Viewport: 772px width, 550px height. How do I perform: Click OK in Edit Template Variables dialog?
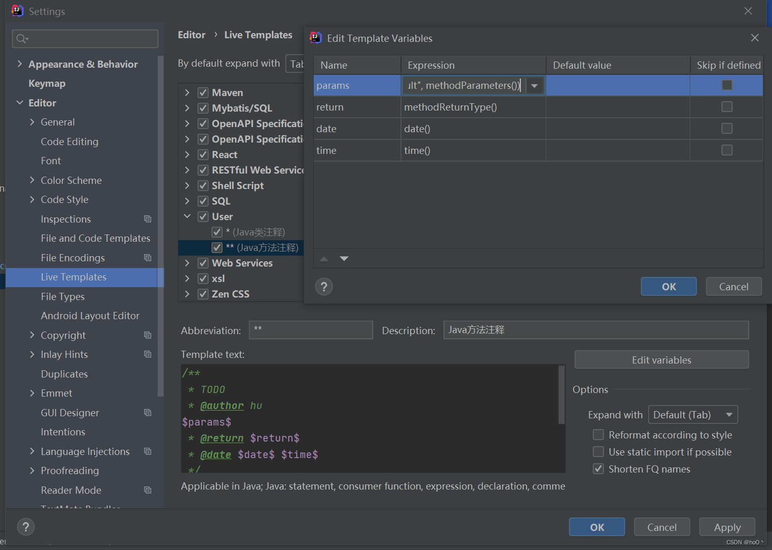[669, 287]
